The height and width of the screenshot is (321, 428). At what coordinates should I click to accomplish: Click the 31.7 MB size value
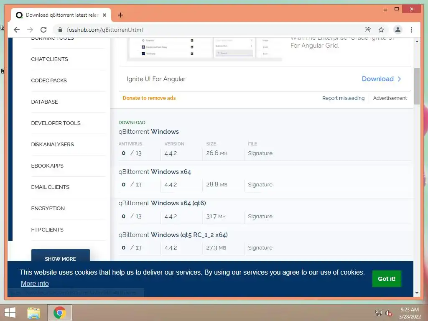pyautogui.click(x=216, y=217)
